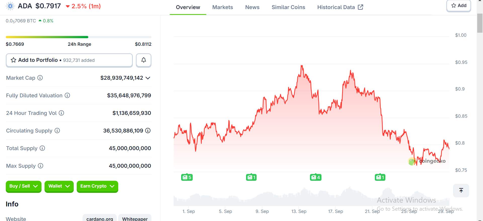
Task: Open the Historical Data link
Action: tap(340, 7)
